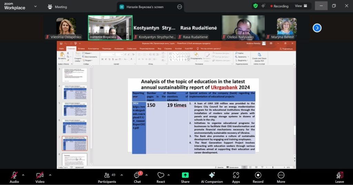Open the More options menu
This screenshot has width=353, height=185.
(281, 176)
